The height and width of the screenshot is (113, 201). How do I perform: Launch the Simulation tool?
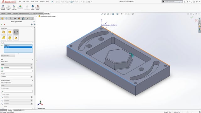tap(20, 7)
